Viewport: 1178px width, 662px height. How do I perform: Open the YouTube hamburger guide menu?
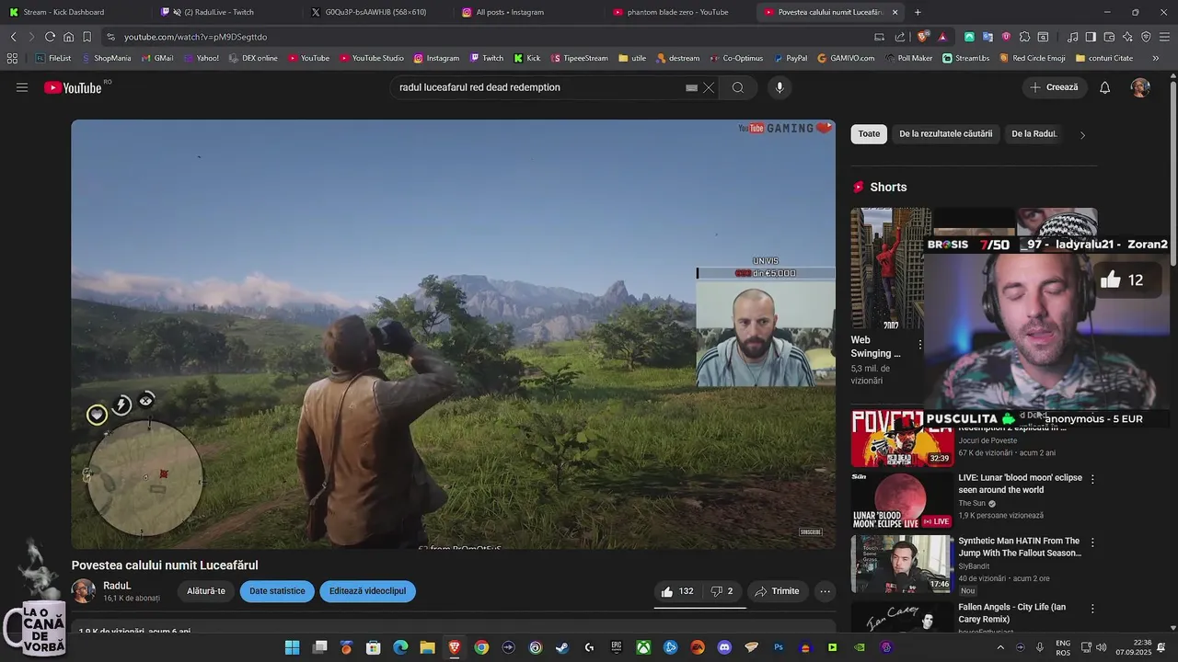22,87
